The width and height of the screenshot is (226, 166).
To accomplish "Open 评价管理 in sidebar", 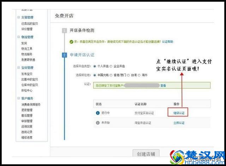I will (x=27, y=29).
